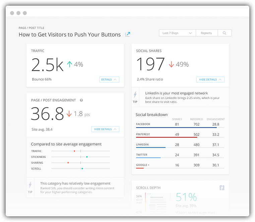Image resolution: width=255 pixels, height=222 pixels.
Task: Click the Shares column header
Action: (177, 119)
